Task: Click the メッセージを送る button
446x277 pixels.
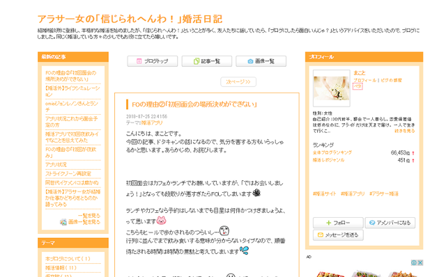Action: 338,235
